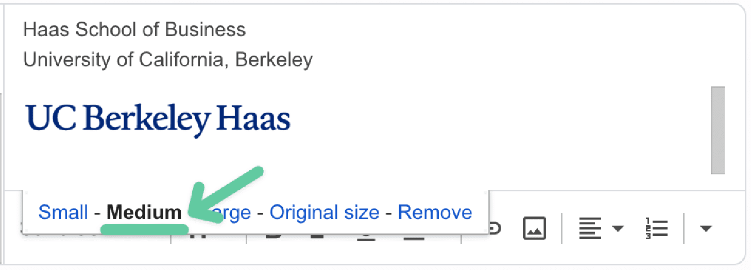Remove the logo image from signature
This screenshot has height=270, width=751.
point(435,212)
